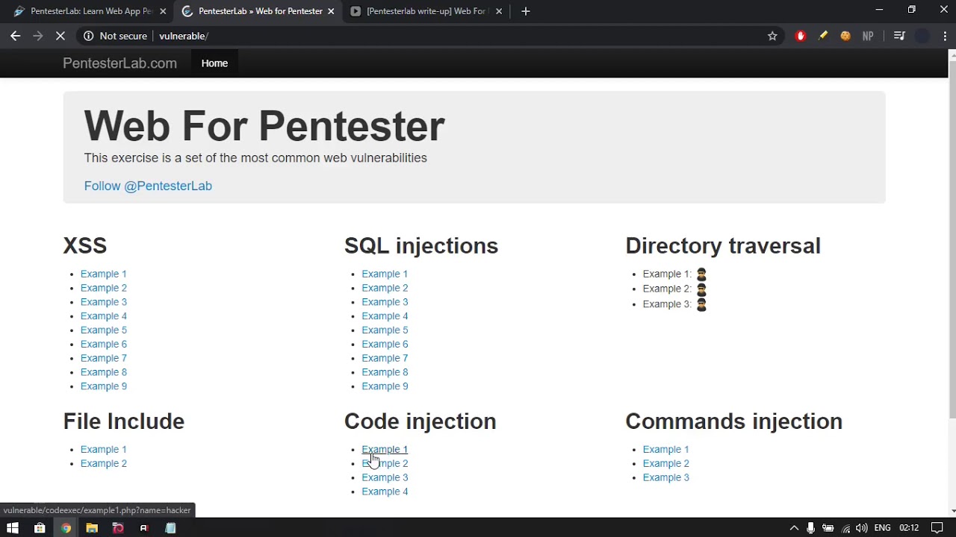Open File Include Example 2
Screen dimensions: 956x537
click(104, 463)
